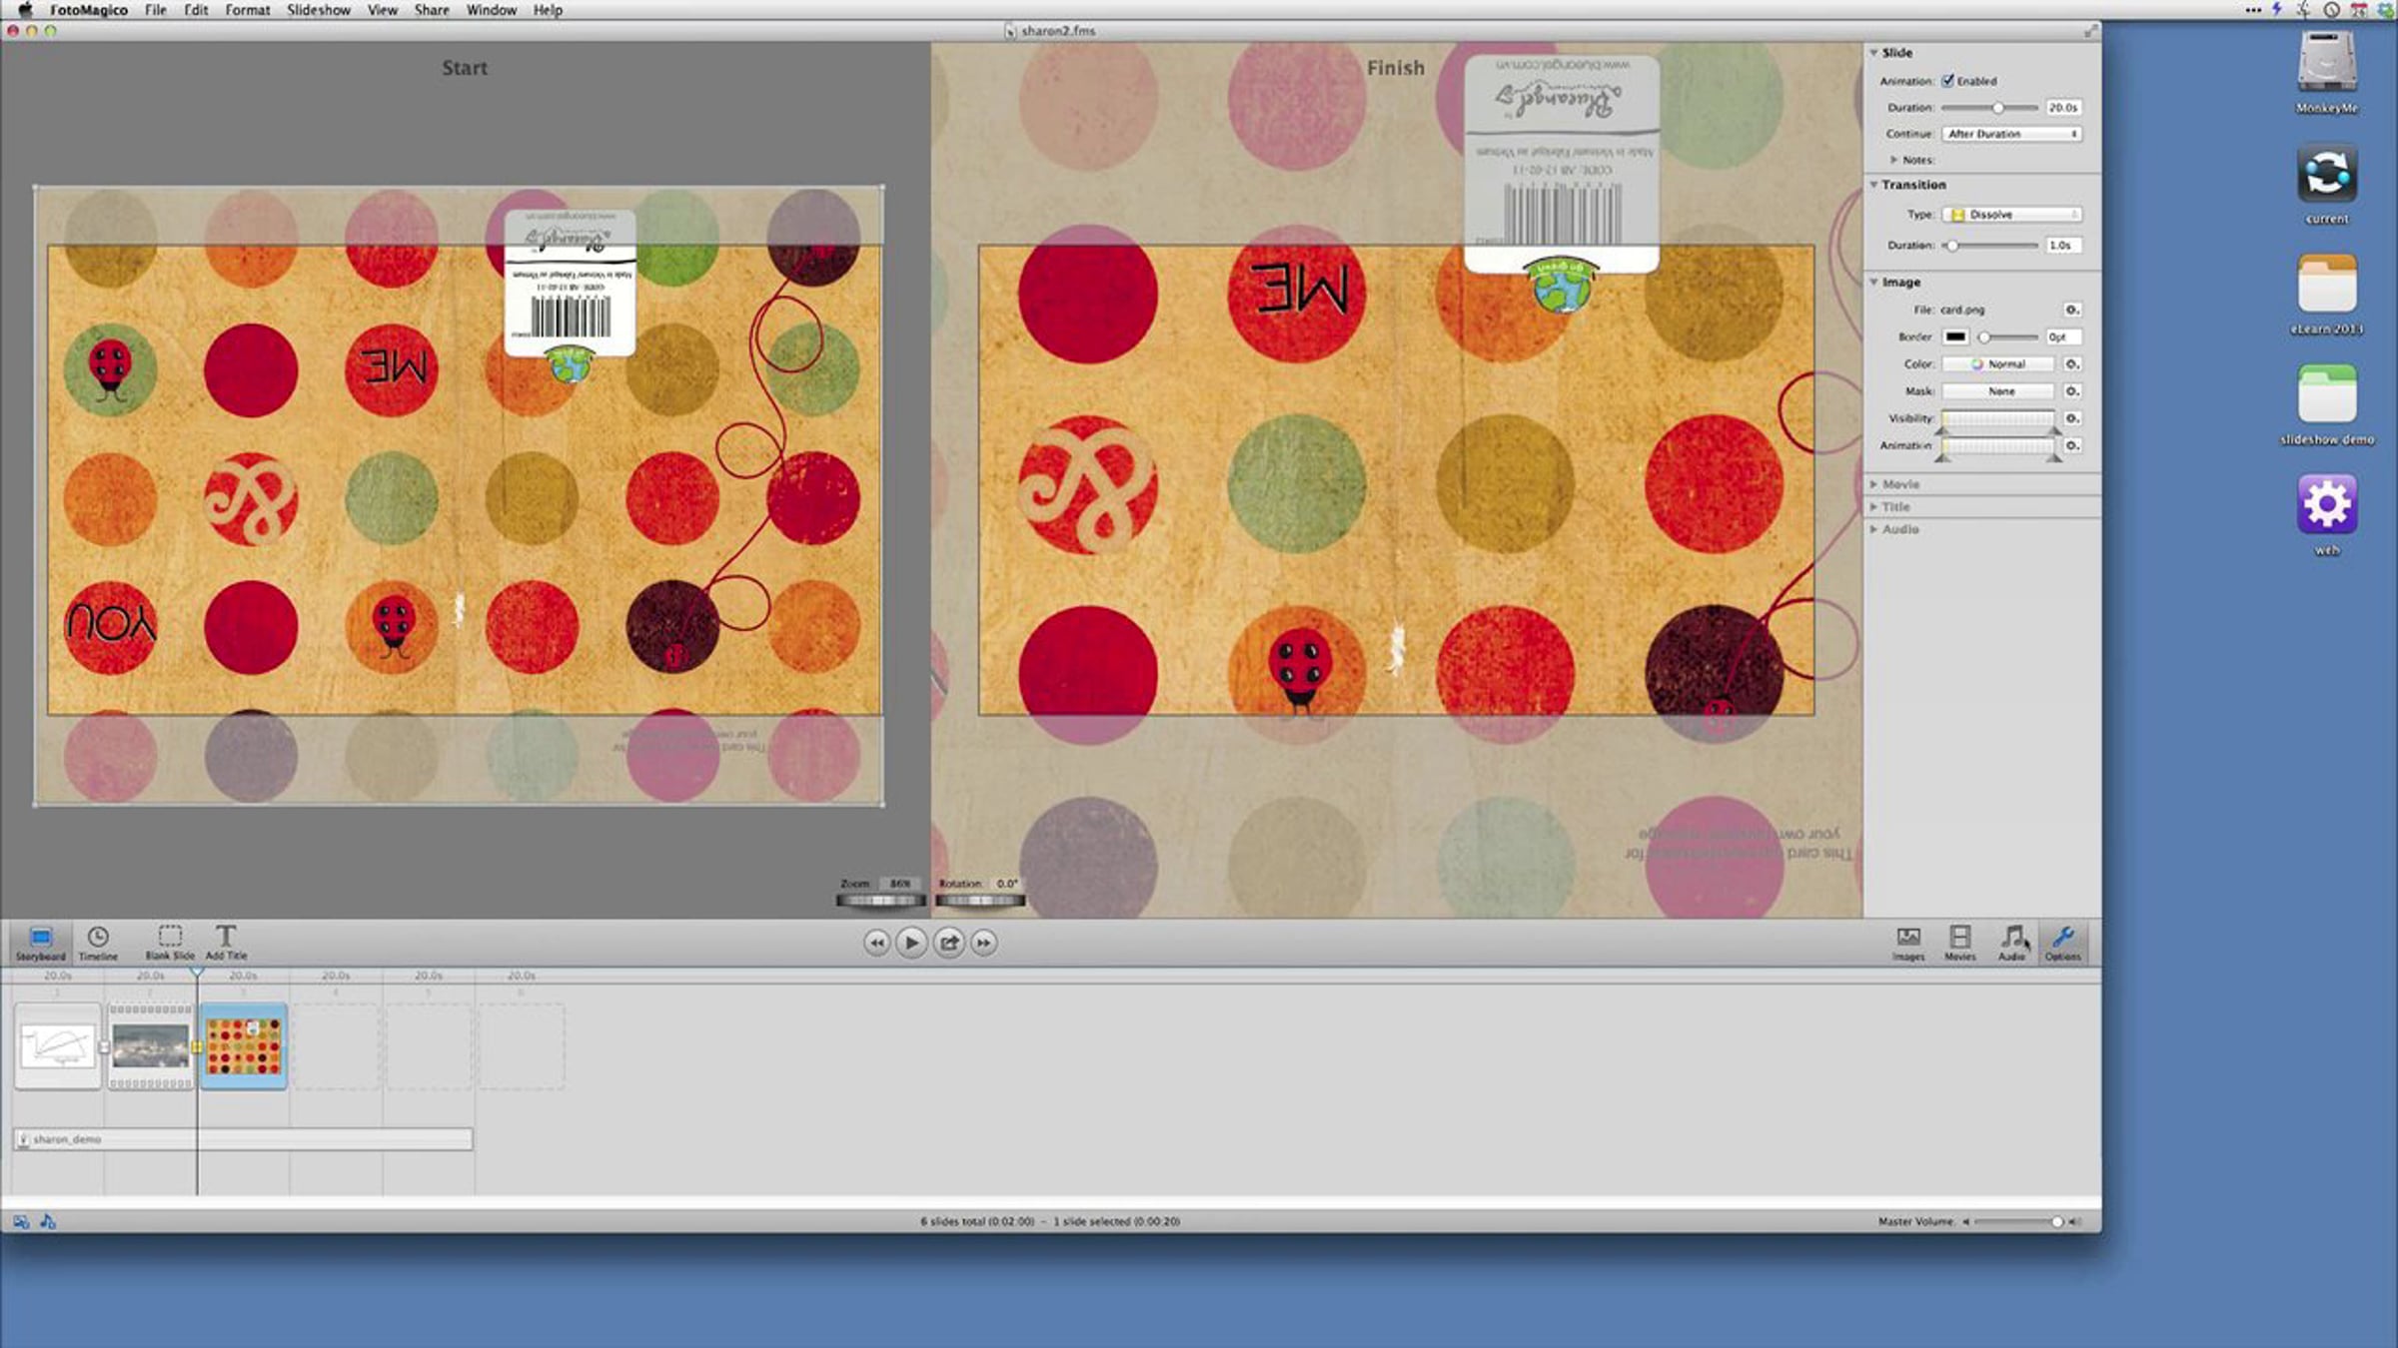Viewport: 2398px width, 1348px height.
Task: Open the transition Type Dissolve dropdown
Action: click(x=2011, y=215)
